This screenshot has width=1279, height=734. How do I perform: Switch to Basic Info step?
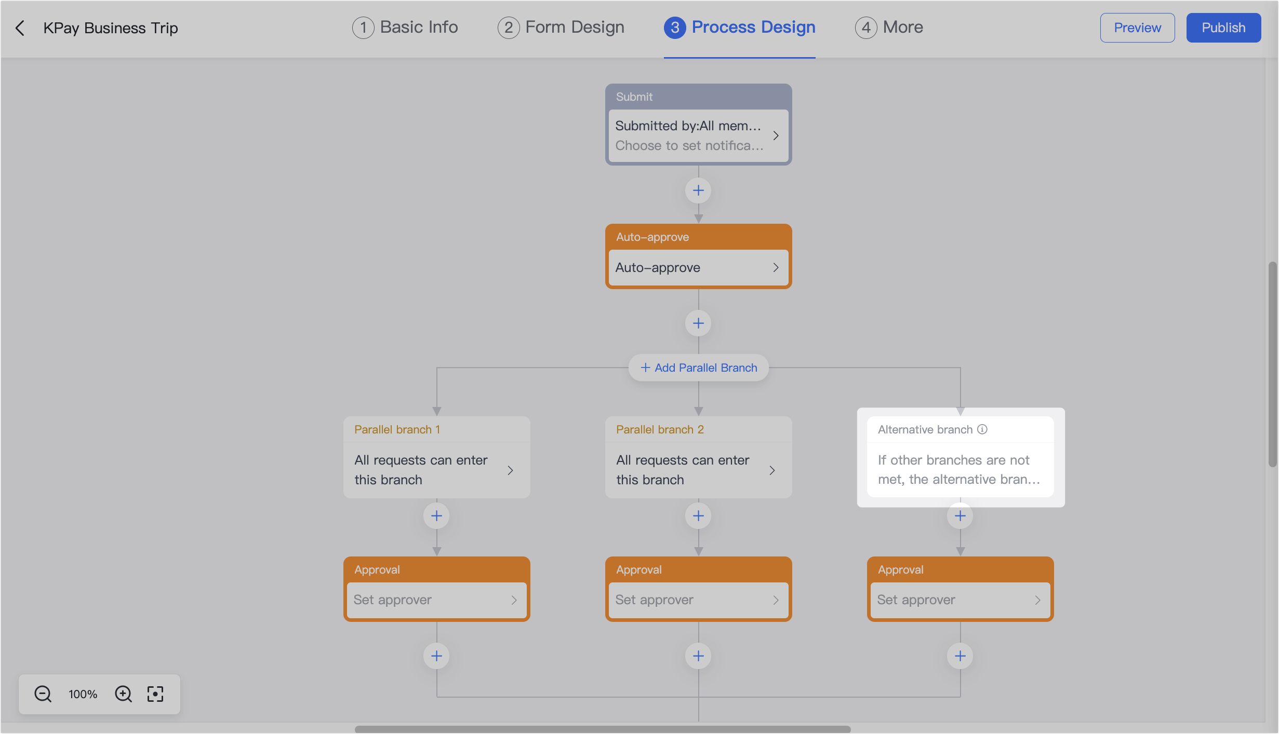click(x=405, y=28)
